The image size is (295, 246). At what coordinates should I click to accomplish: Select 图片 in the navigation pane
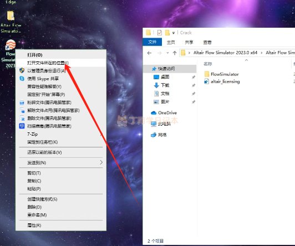(x=165, y=102)
